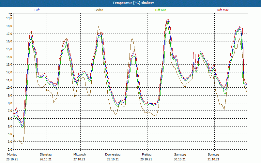Click the '14,0' y-axis value

9,57
